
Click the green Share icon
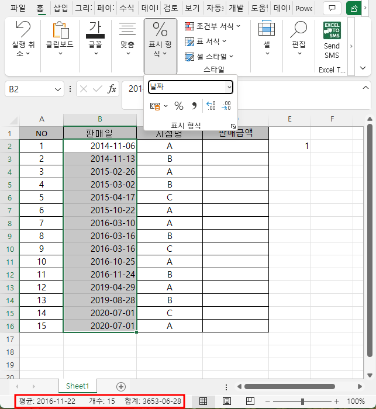(x=354, y=8)
